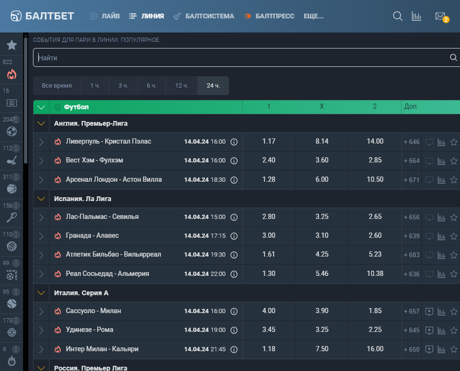460x371 pixels.
Task: Select the 12 ч. time filter
Action: (181, 86)
